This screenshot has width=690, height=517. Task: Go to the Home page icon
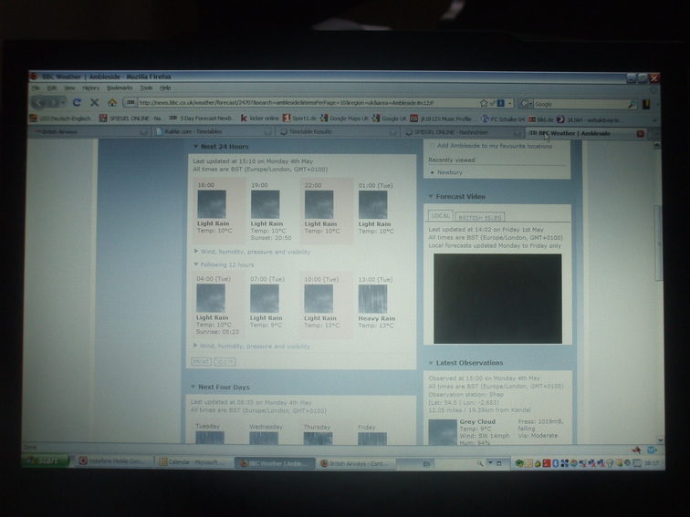pos(112,102)
